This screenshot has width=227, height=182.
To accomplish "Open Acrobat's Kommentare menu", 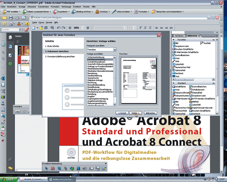I will click(x=43, y=7).
